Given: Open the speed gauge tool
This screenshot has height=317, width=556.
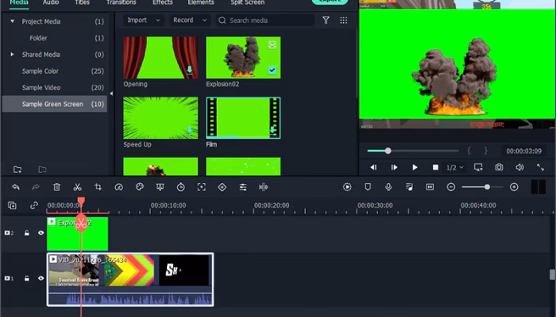Looking at the screenshot, I should click(x=118, y=187).
